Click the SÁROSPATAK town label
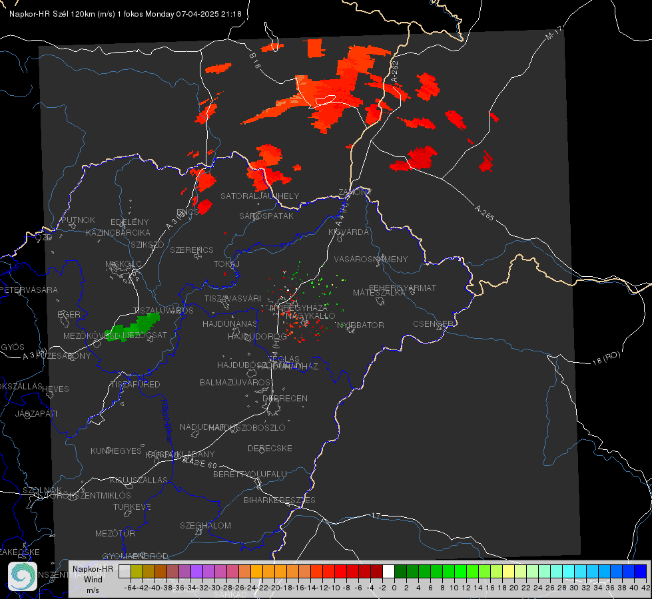The image size is (652, 599). tap(266, 216)
